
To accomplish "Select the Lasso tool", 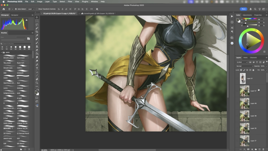I will (x=37, y=25).
